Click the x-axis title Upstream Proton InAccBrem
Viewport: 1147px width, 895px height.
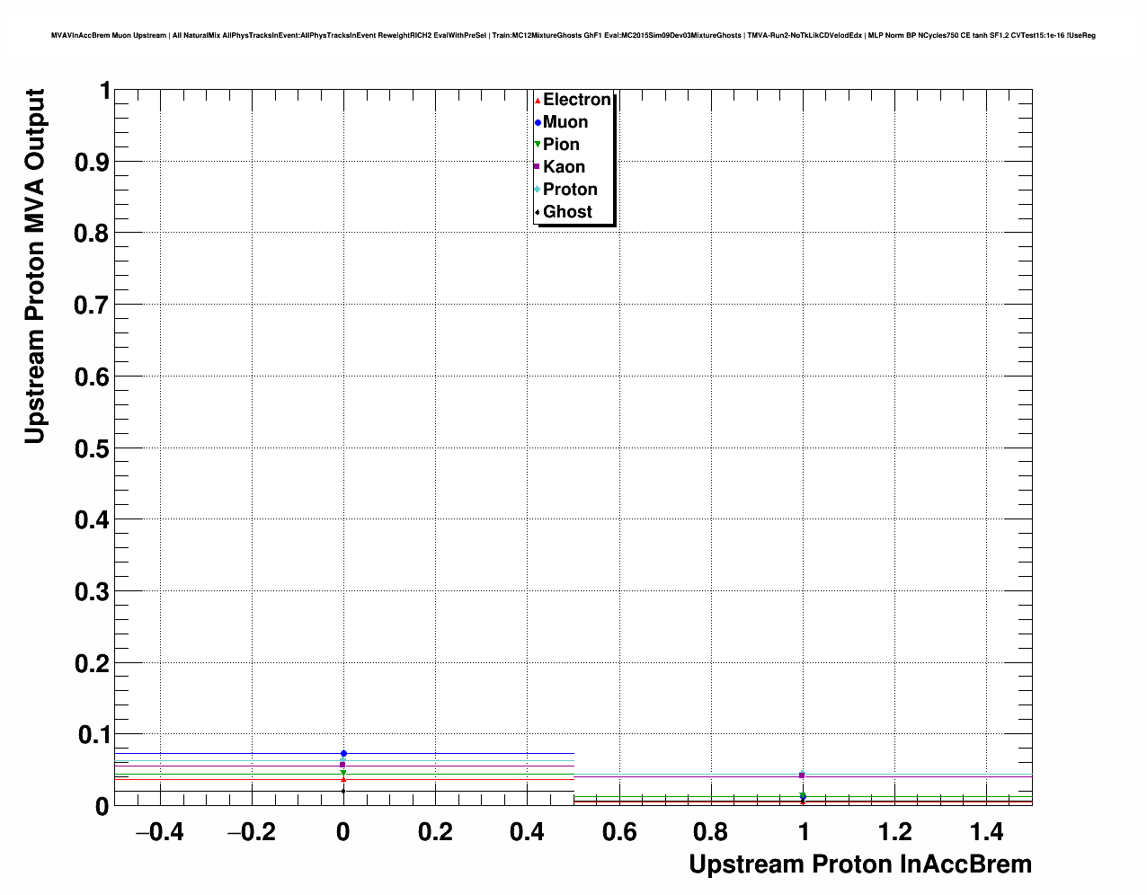[x=859, y=864]
